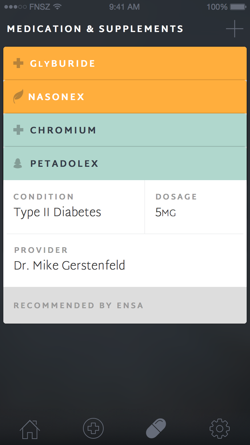
Task: Click the cross icon beside Chromium
Action: (x=18, y=130)
